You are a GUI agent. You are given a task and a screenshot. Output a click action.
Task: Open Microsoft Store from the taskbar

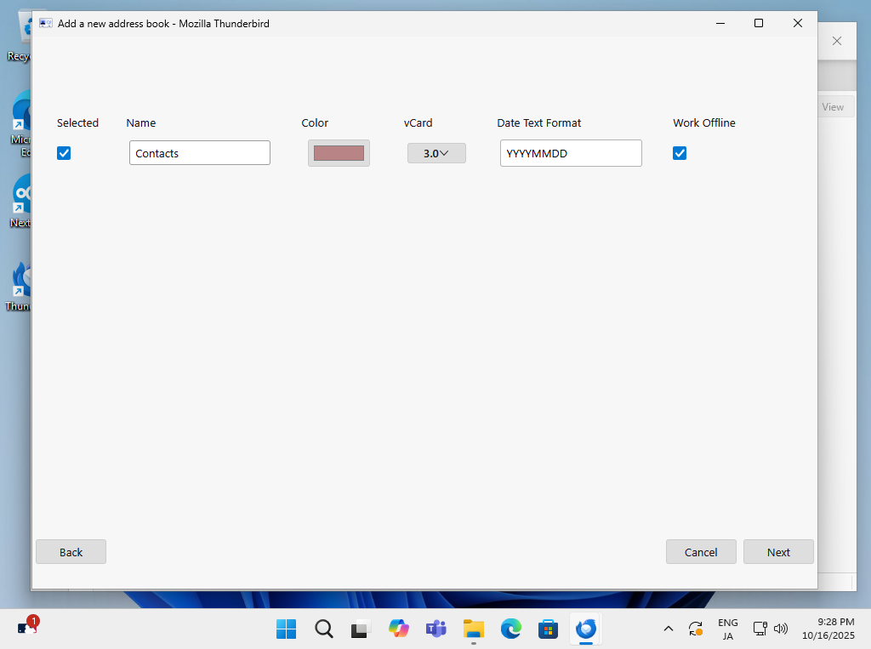click(x=549, y=629)
